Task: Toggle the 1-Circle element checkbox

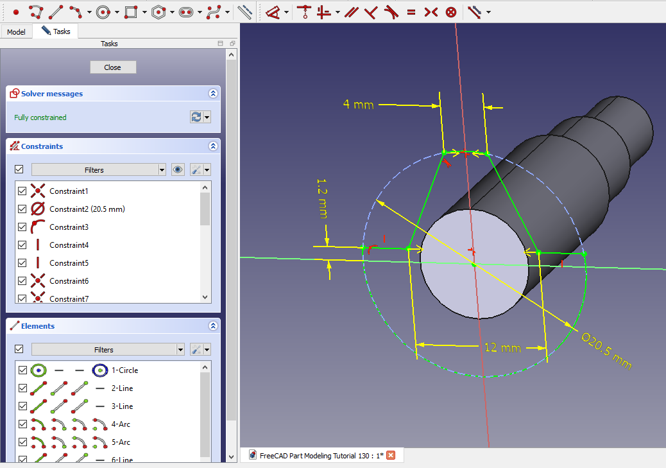Action: [x=22, y=370]
